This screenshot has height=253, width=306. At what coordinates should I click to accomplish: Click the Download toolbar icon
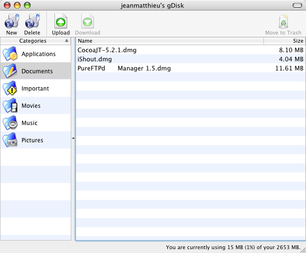tap(87, 22)
